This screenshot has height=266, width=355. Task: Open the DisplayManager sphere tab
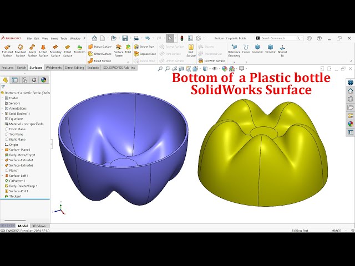click(43, 80)
